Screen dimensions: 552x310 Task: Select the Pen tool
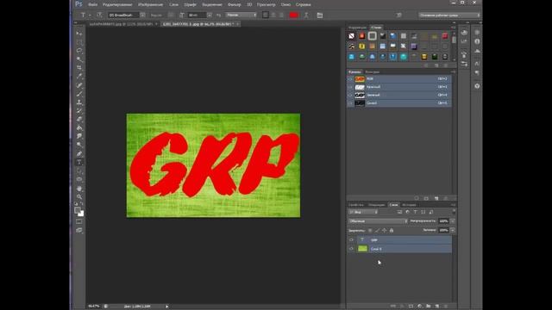[79, 153]
